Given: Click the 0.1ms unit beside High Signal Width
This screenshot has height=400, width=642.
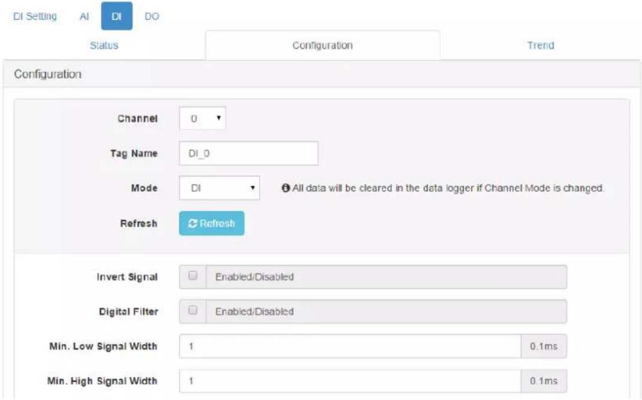Looking at the screenshot, I should (x=544, y=381).
